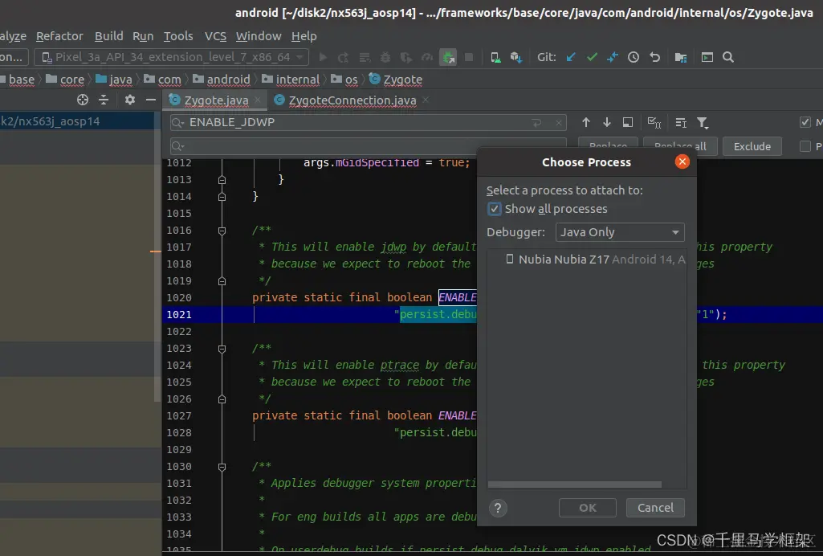The height and width of the screenshot is (556, 823).
Task: Toggle Show all processes checkbox
Action: pos(494,209)
